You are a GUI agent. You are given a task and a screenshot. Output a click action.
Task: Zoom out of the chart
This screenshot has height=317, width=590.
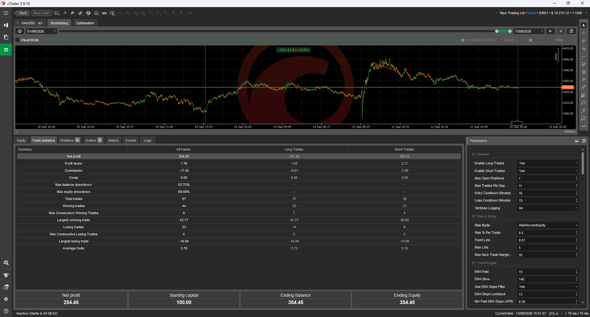pyautogui.click(x=65, y=13)
